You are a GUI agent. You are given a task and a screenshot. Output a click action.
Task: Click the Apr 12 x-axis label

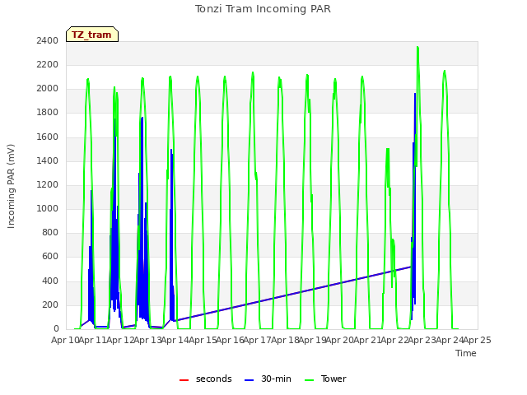(120, 341)
